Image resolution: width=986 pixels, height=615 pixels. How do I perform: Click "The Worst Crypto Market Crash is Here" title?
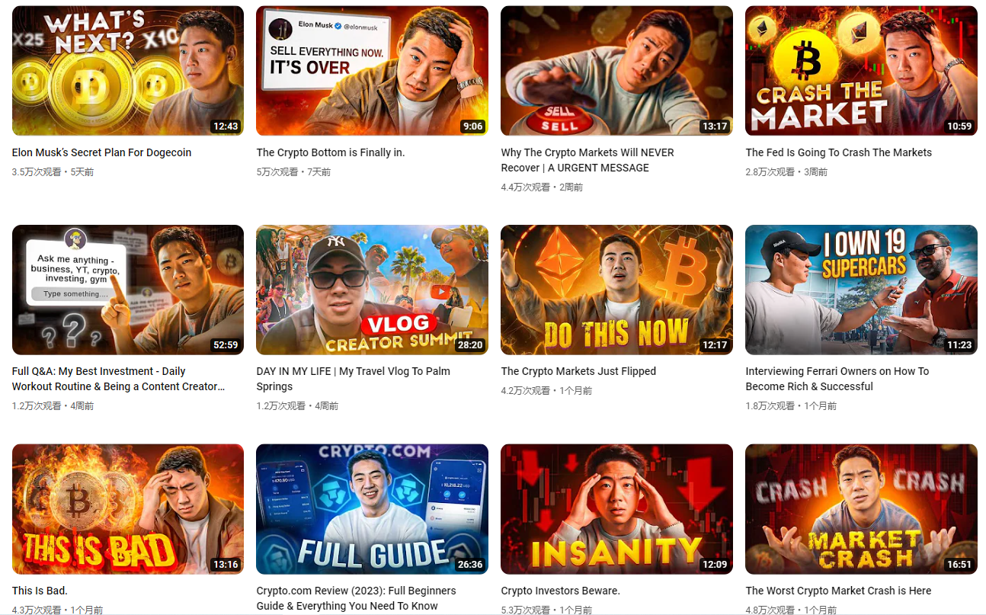click(838, 591)
